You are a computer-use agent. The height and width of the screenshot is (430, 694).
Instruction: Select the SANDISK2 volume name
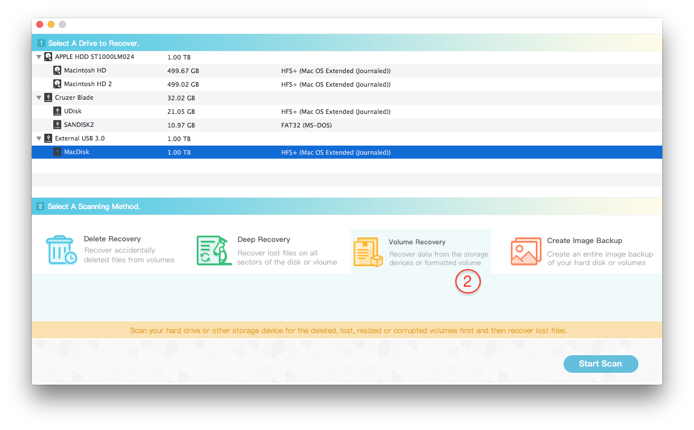point(79,125)
